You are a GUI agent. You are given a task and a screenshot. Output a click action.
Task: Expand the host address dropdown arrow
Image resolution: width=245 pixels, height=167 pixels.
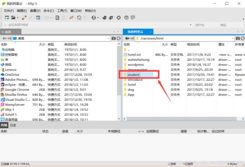[x=191, y=25]
